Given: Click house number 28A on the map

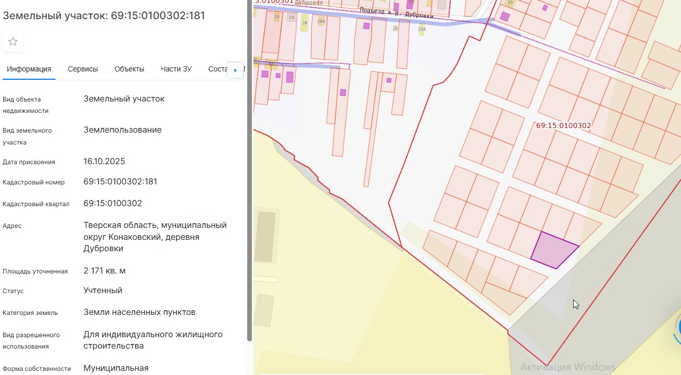Looking at the screenshot, I should tap(421, 29).
